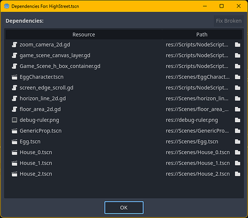This screenshot has width=248, height=218.
Task: Select House_1.tscn resource name
Action: (36, 163)
